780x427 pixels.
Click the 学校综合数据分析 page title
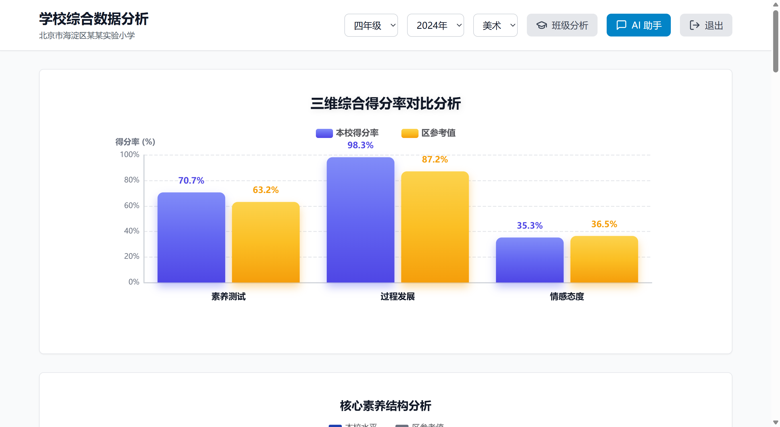pyautogui.click(x=94, y=19)
